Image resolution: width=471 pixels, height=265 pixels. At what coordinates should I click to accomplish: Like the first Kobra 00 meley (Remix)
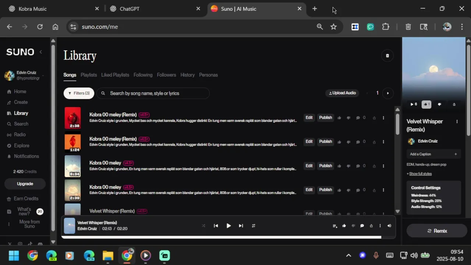(x=339, y=118)
